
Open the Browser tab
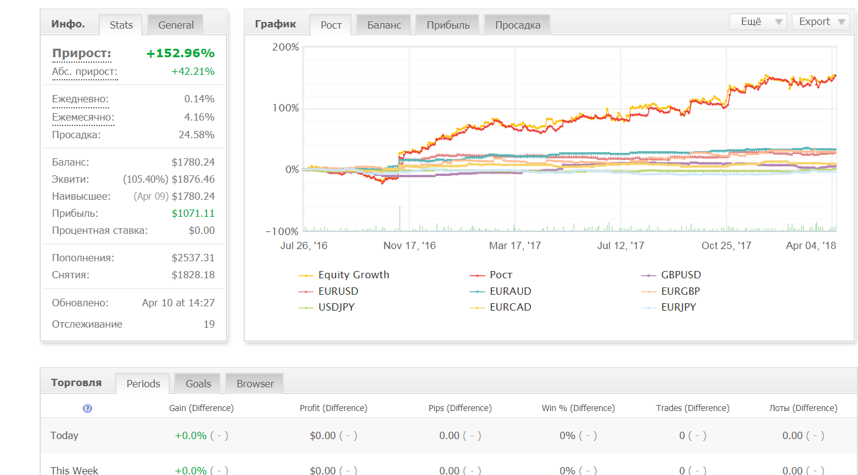pos(255,384)
